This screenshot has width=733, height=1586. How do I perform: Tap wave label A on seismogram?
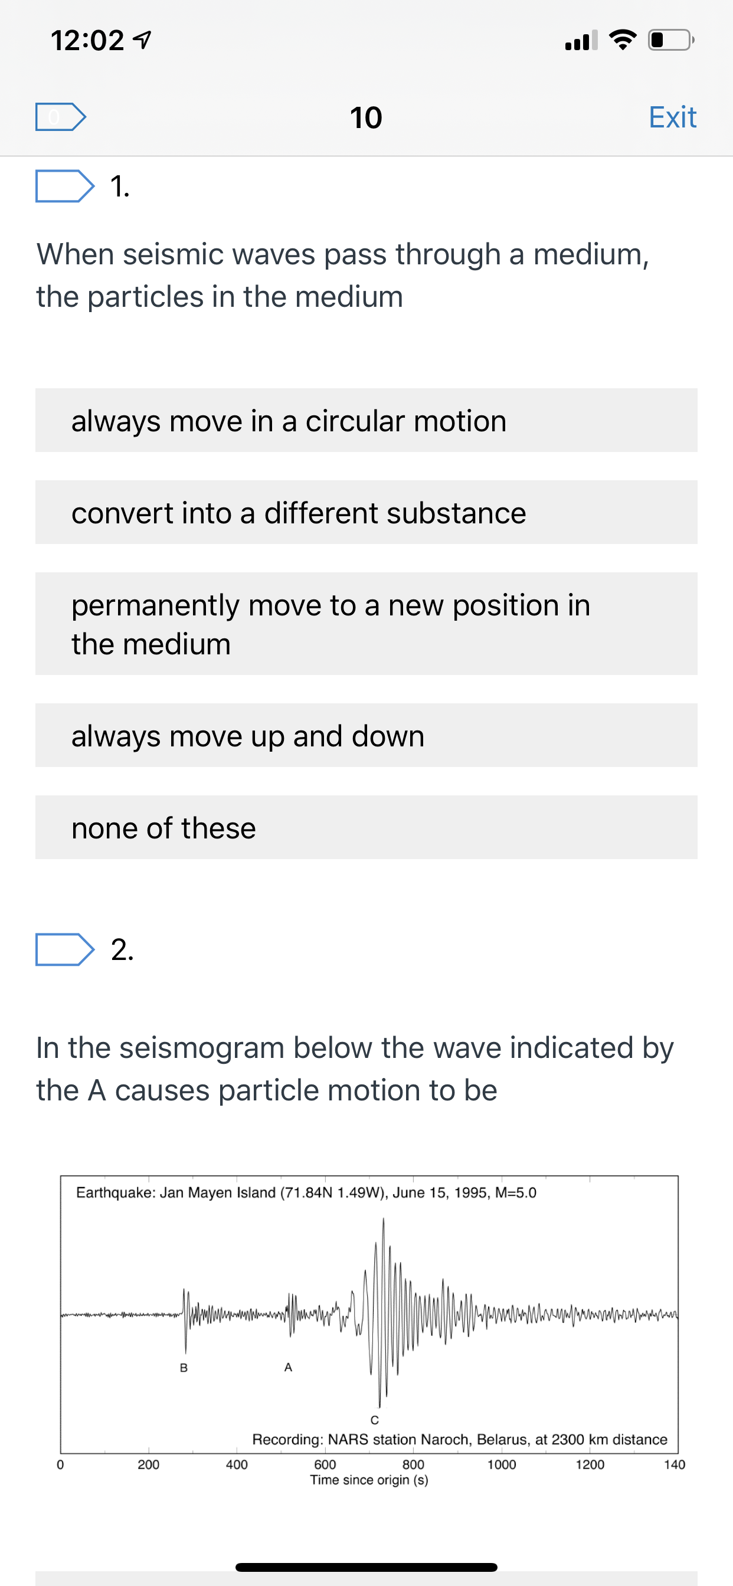[x=288, y=1368]
